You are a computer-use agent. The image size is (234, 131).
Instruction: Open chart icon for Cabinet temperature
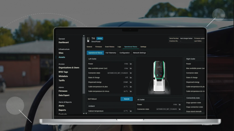click(131, 111)
